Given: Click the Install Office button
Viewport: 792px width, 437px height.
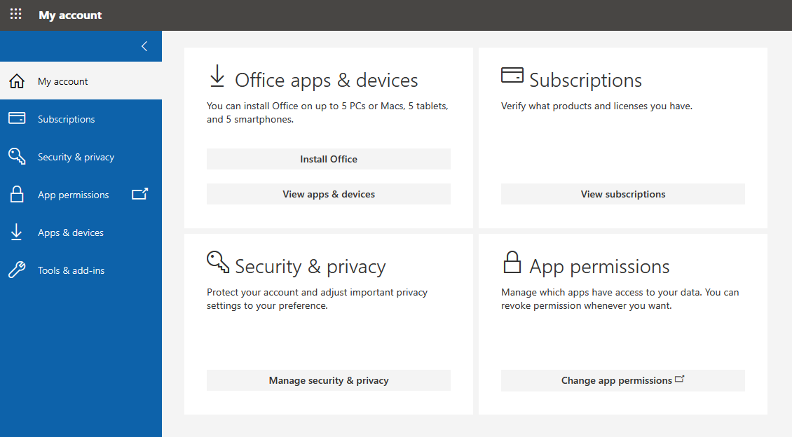Looking at the screenshot, I should [x=328, y=159].
